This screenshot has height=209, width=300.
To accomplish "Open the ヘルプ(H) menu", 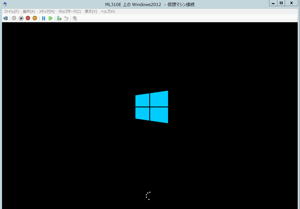I will [x=108, y=12].
